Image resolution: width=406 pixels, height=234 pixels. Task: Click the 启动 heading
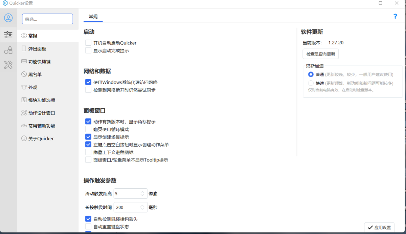(x=89, y=32)
